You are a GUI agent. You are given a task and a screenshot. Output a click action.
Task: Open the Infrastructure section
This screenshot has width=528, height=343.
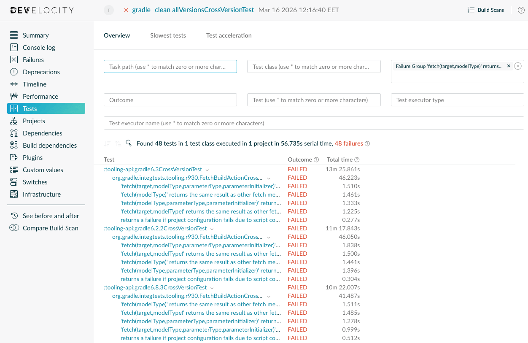(41, 194)
